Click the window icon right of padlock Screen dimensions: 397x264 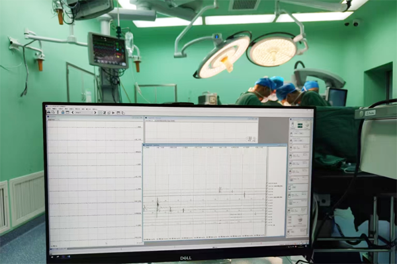tap(67, 112)
